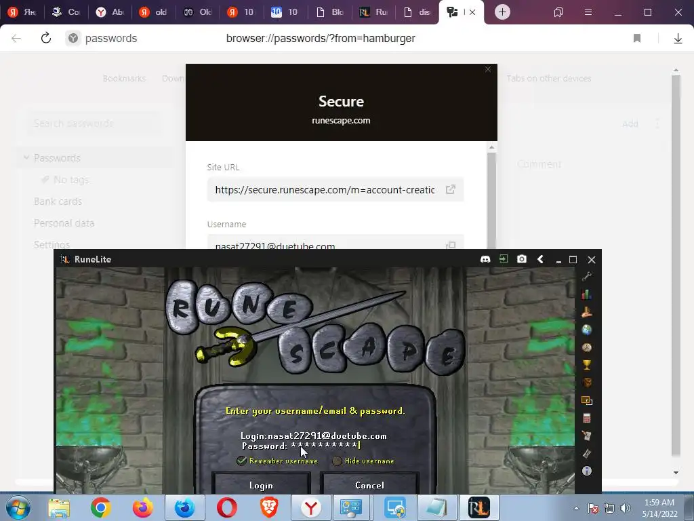The height and width of the screenshot is (521, 694).
Task: Click Search passwords field
Action: [x=93, y=123]
